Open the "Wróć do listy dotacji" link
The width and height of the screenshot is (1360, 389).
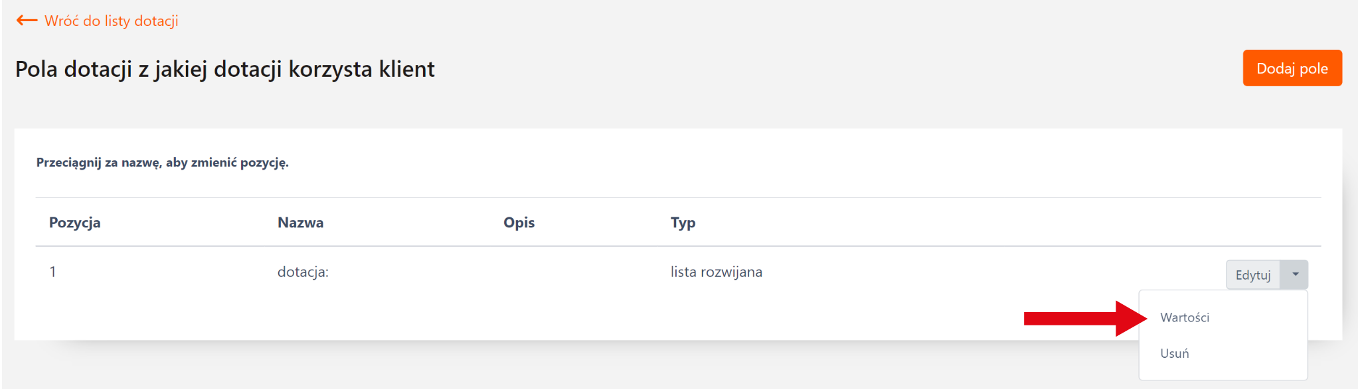click(111, 21)
